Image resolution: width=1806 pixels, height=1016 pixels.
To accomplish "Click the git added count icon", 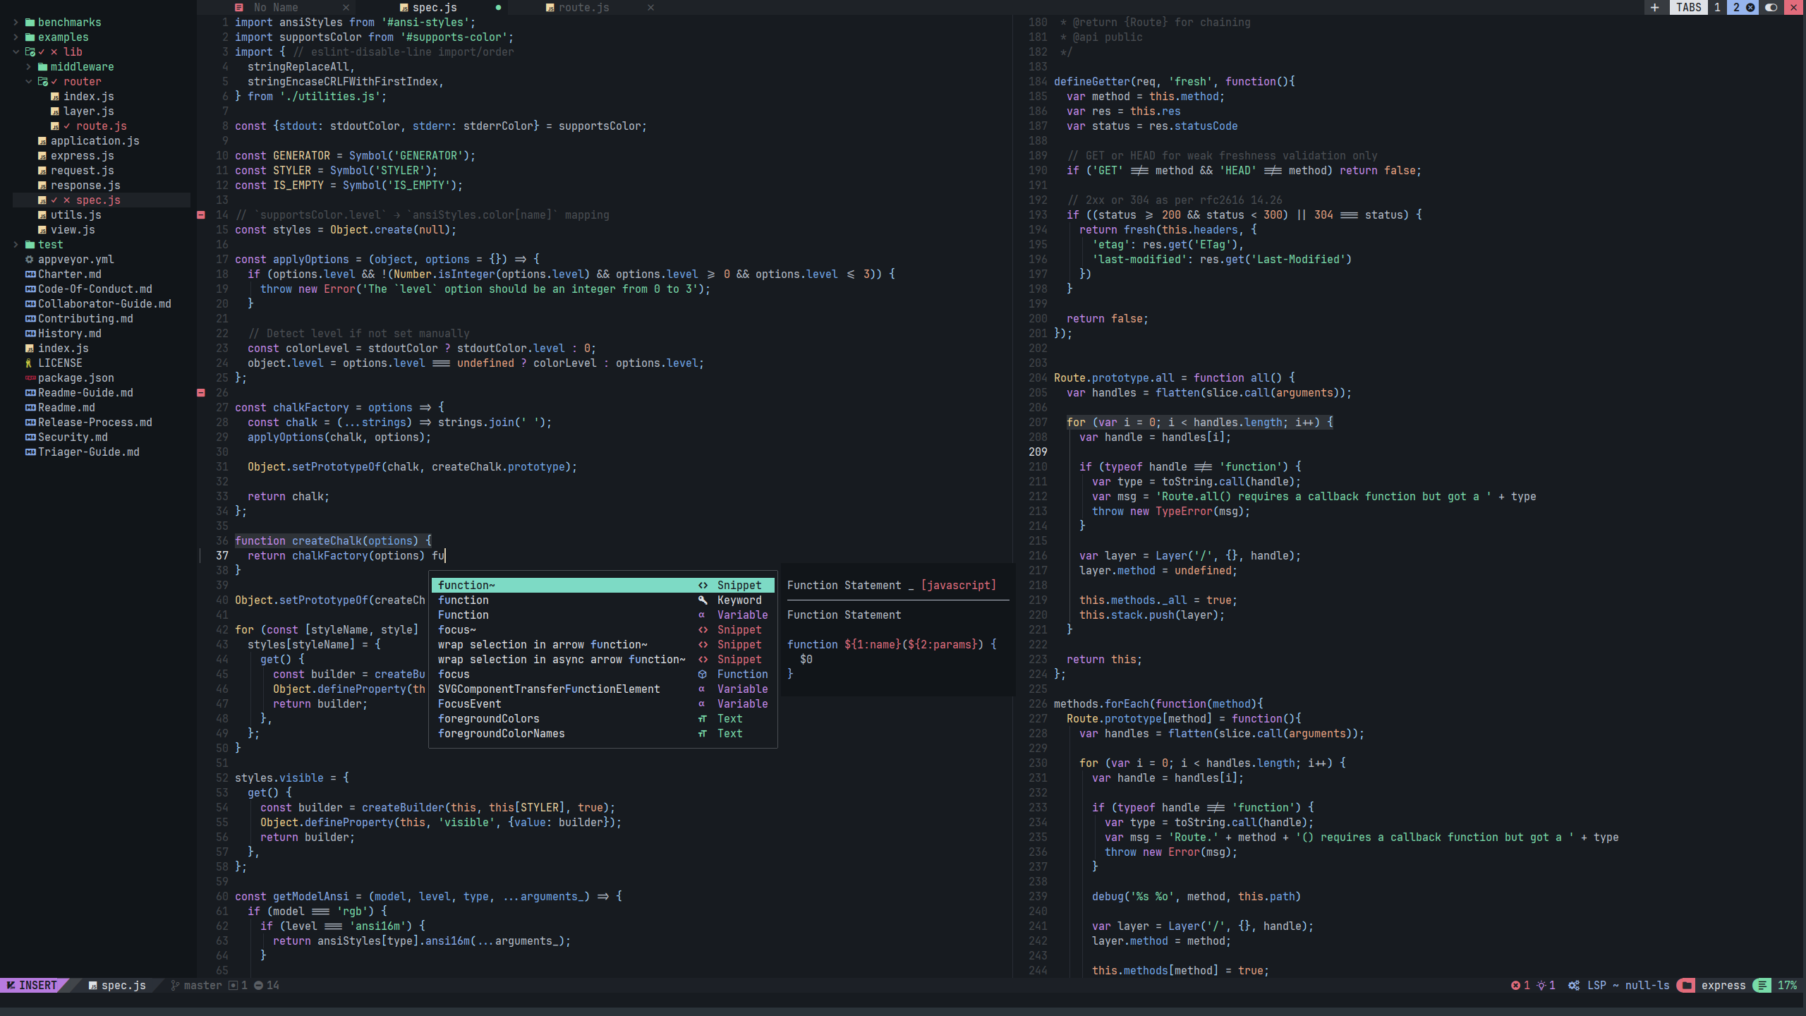I will point(234,986).
